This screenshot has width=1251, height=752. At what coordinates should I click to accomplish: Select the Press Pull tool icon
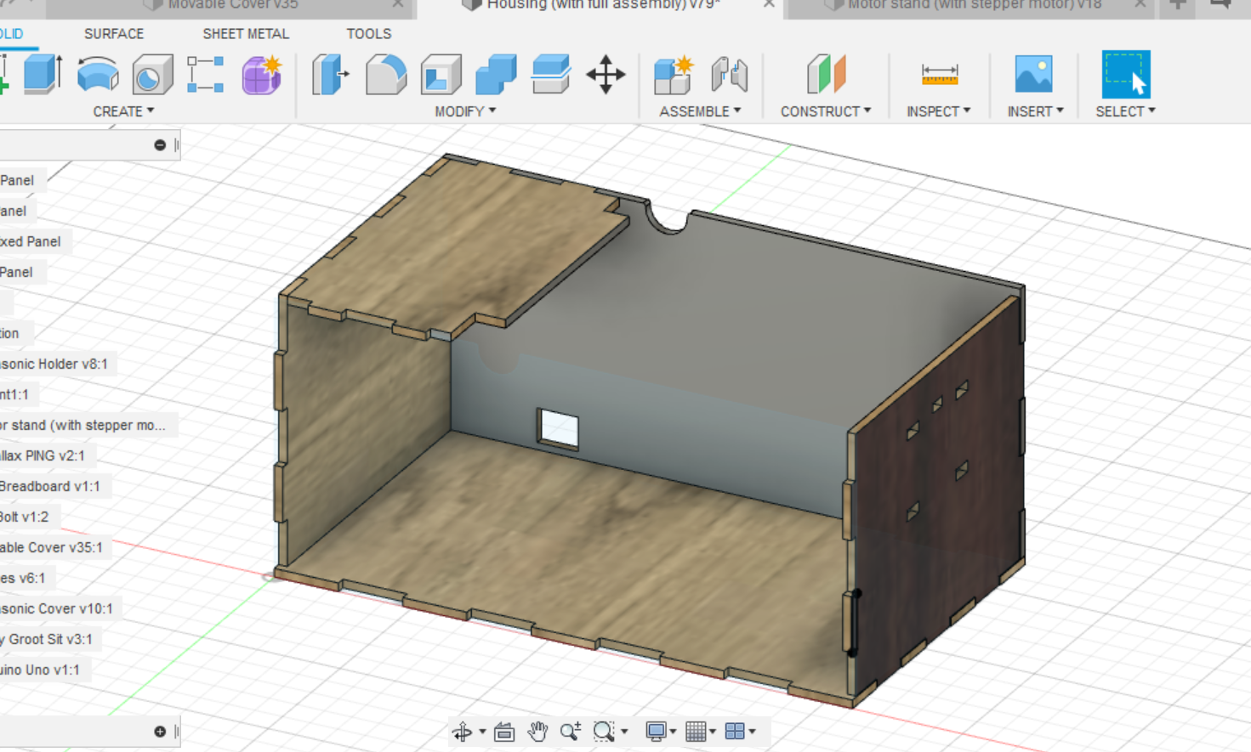(x=331, y=74)
